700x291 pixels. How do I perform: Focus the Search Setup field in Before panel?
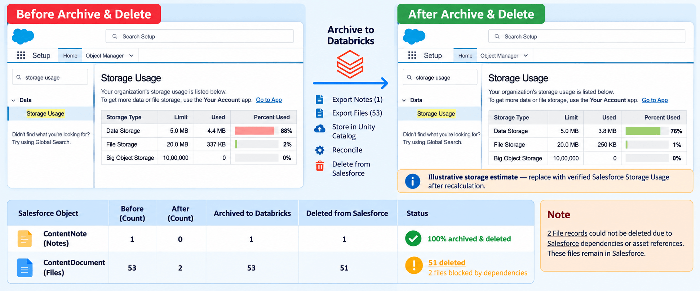pyautogui.click(x=200, y=36)
